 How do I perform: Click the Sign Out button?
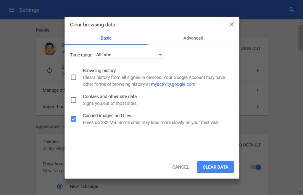coord(251,49)
